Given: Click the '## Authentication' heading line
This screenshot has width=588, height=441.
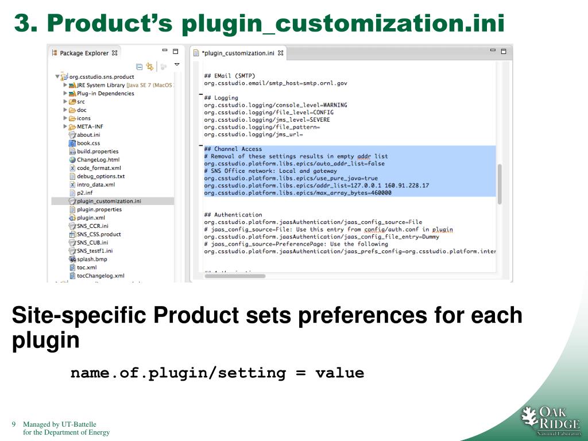Looking at the screenshot, I should (233, 215).
